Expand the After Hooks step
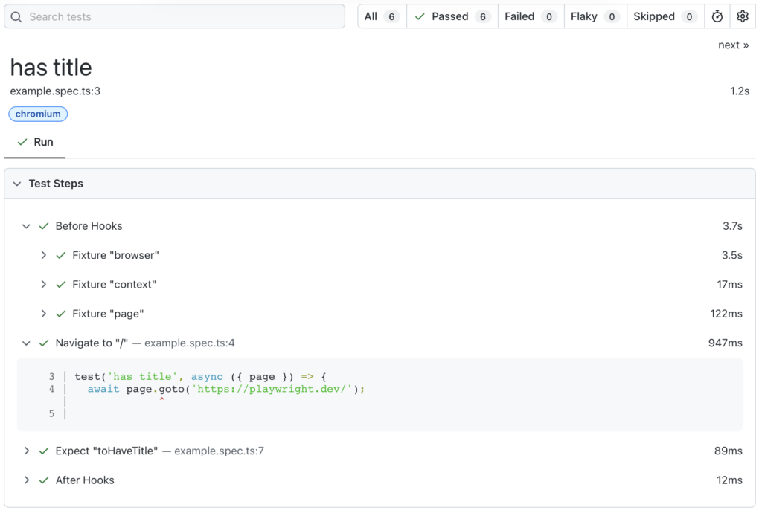Screen dimensions: 762x513 point(27,480)
